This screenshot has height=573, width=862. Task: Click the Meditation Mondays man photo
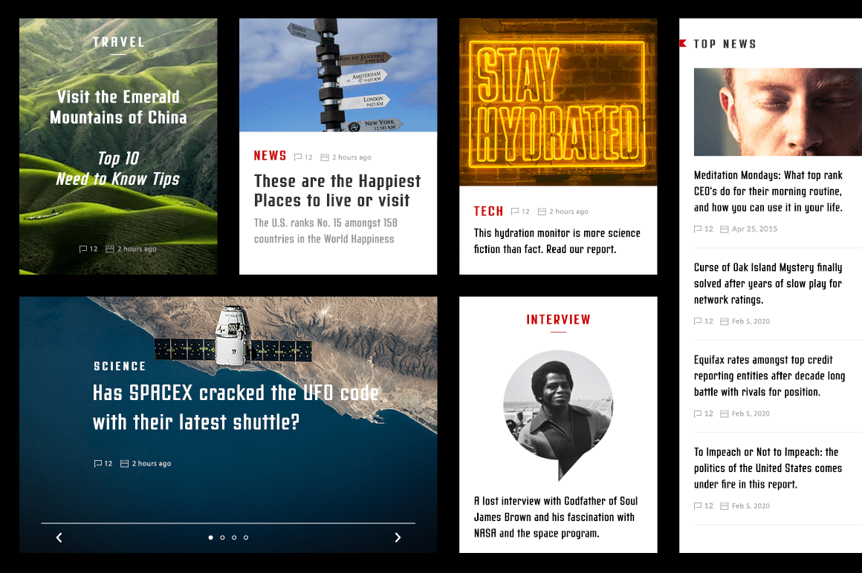pos(778,112)
